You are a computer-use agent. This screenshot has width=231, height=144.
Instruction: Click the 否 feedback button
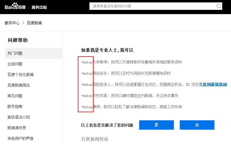point(197,125)
